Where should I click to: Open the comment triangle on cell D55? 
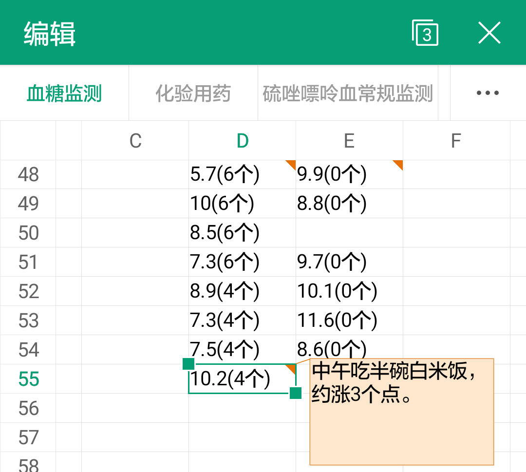tap(291, 368)
